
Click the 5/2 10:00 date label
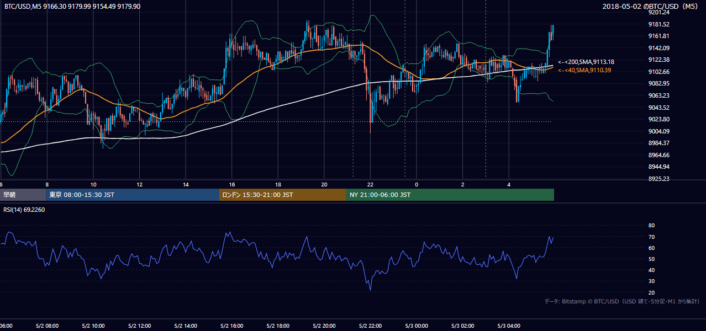pos(93,326)
